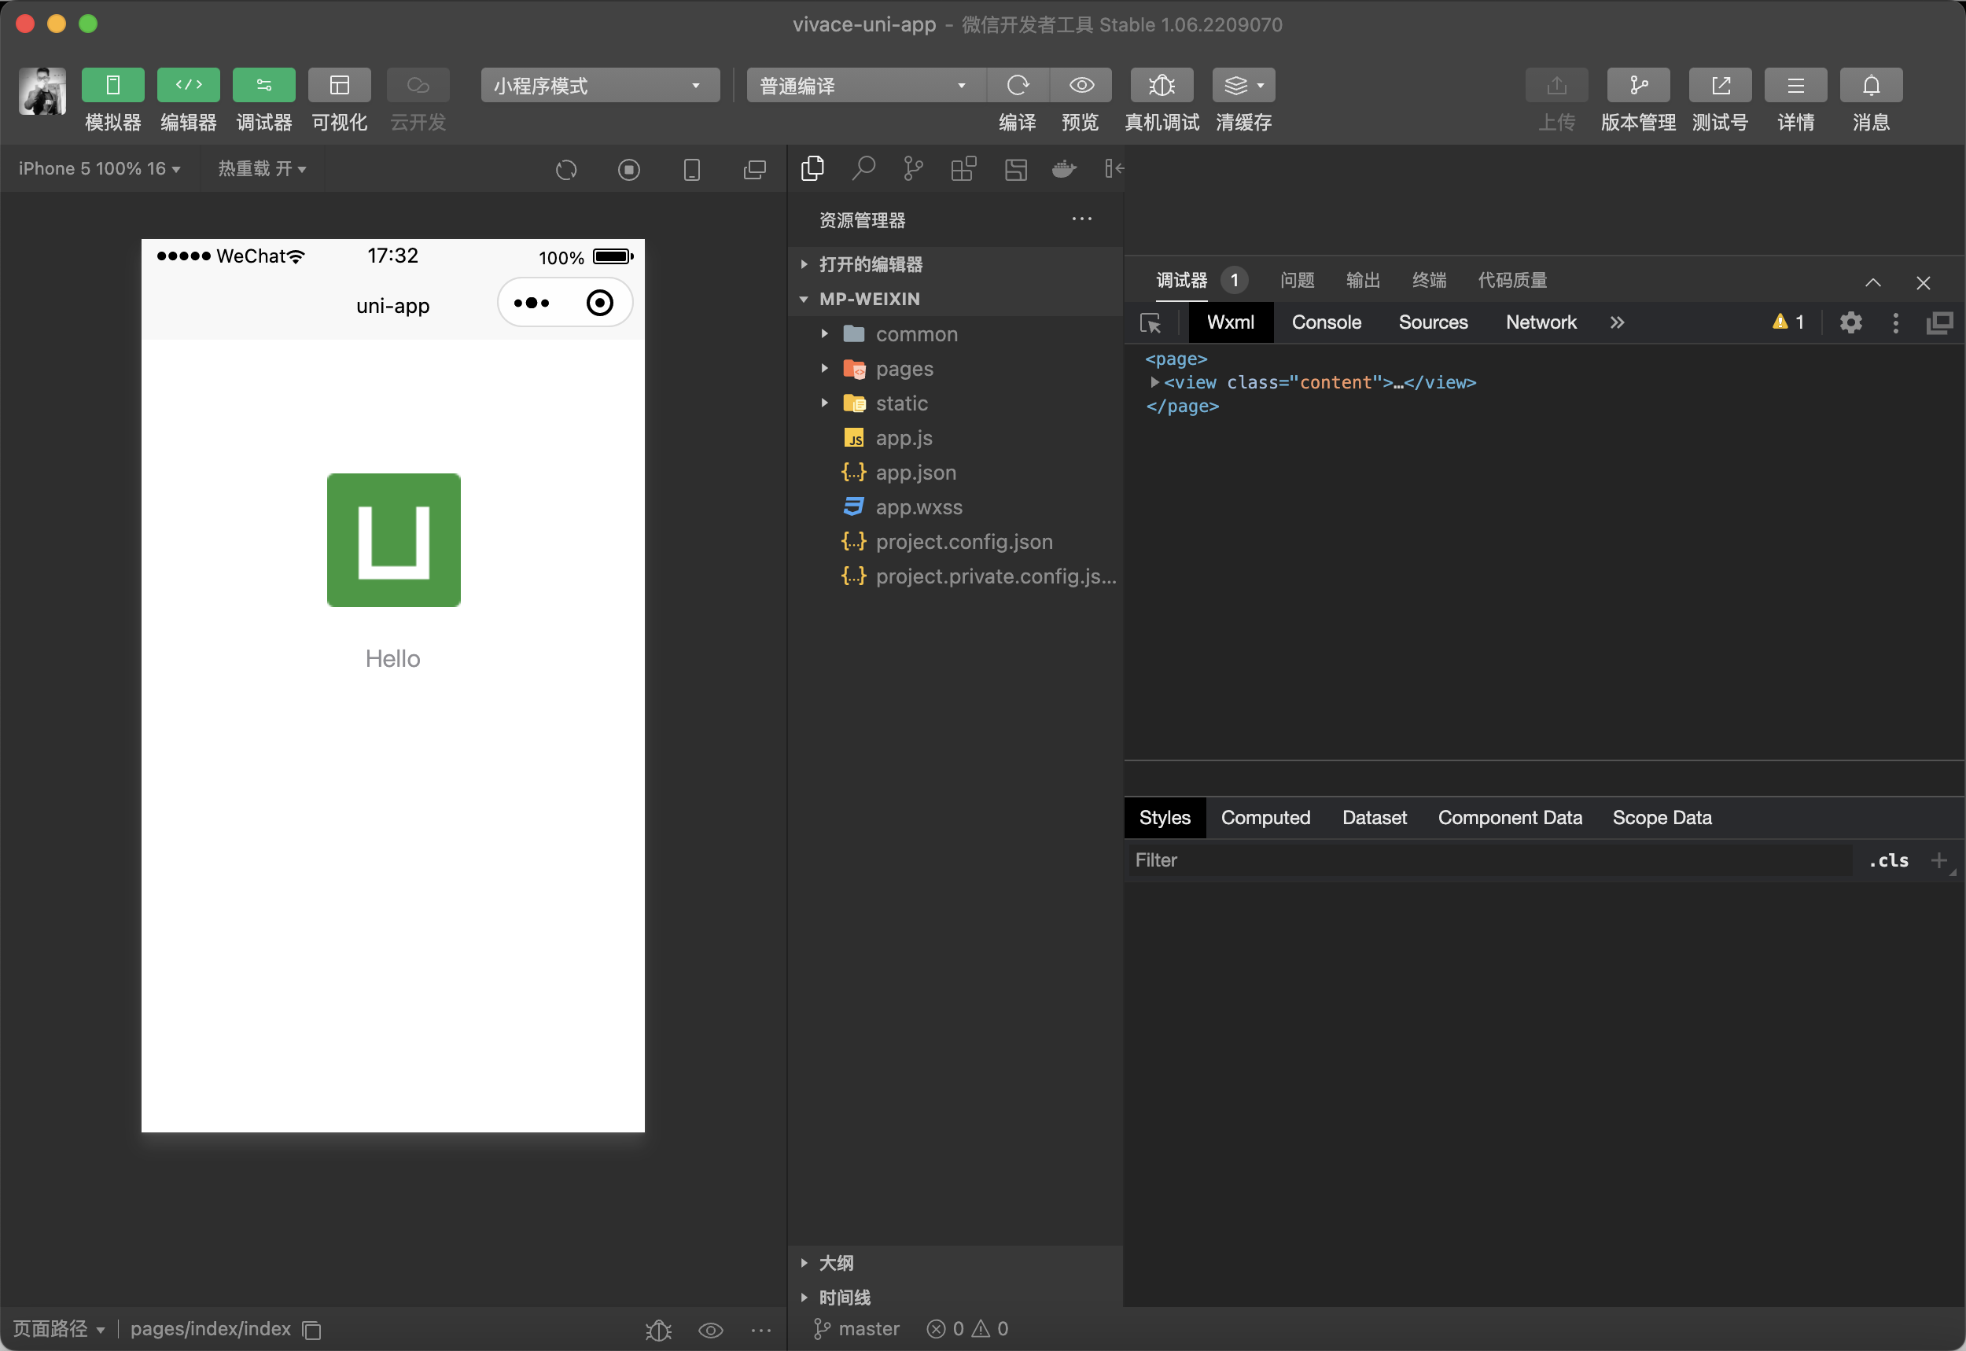Viewport: 1966px width, 1351px height.
Task: Click the simulator stop icon
Action: tap(629, 169)
